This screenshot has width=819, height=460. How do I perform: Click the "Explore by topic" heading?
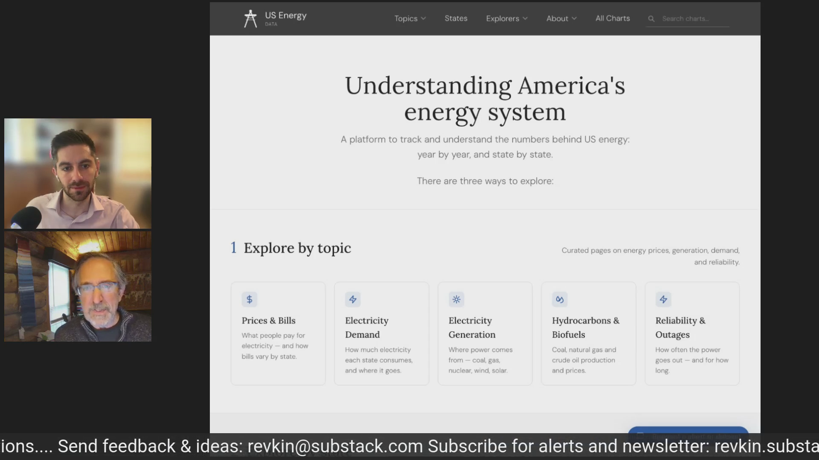(x=297, y=248)
